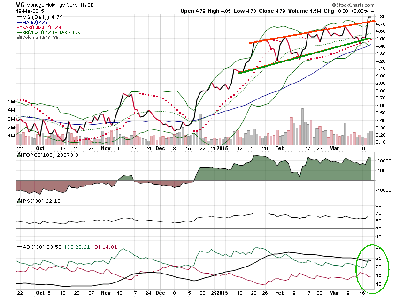Click the 20000 Force index axis label
The height and width of the screenshot is (297, 399).
[x=384, y=161]
